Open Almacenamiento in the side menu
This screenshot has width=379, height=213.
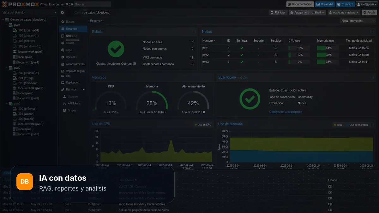(73, 64)
